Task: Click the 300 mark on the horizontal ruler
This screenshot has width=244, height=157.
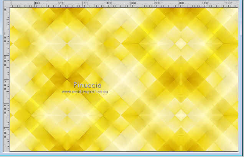Action: pos(85,3)
